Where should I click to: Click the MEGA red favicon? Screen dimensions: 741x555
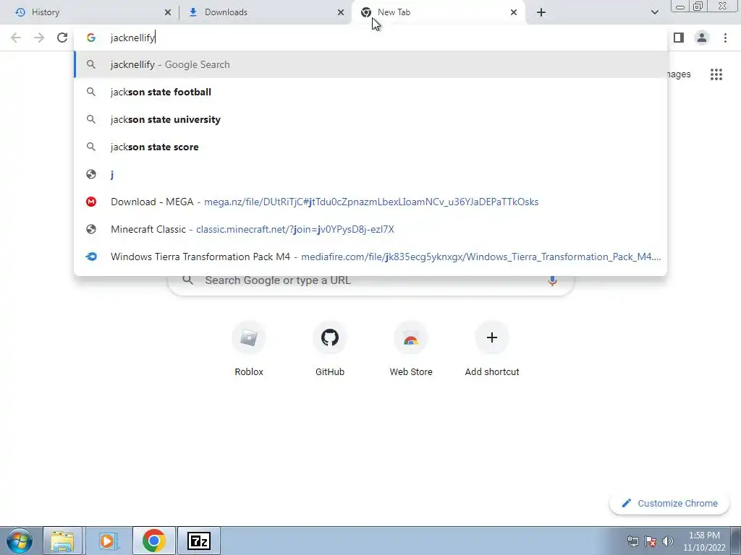[x=91, y=202]
